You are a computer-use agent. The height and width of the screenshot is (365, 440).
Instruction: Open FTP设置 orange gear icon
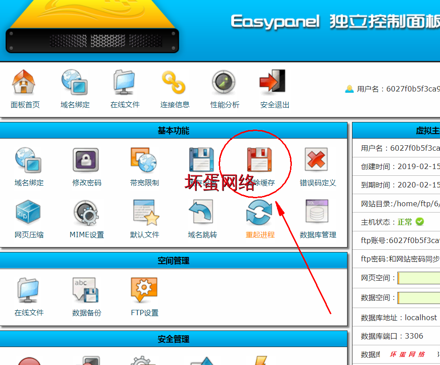pyautogui.click(x=144, y=291)
